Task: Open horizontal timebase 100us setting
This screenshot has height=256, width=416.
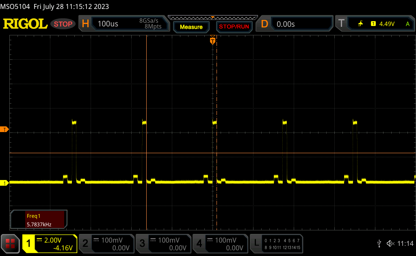Action: click(x=108, y=24)
